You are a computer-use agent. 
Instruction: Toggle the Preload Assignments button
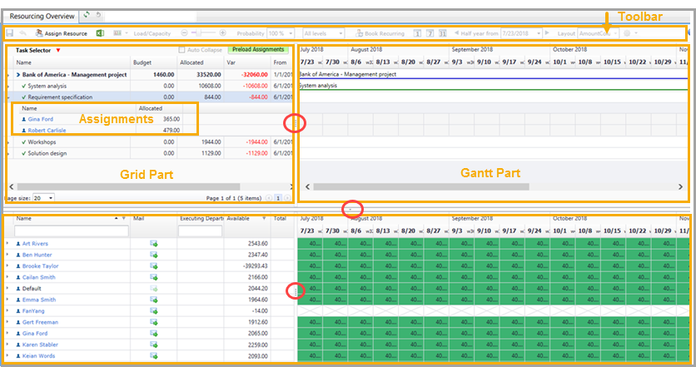(257, 51)
